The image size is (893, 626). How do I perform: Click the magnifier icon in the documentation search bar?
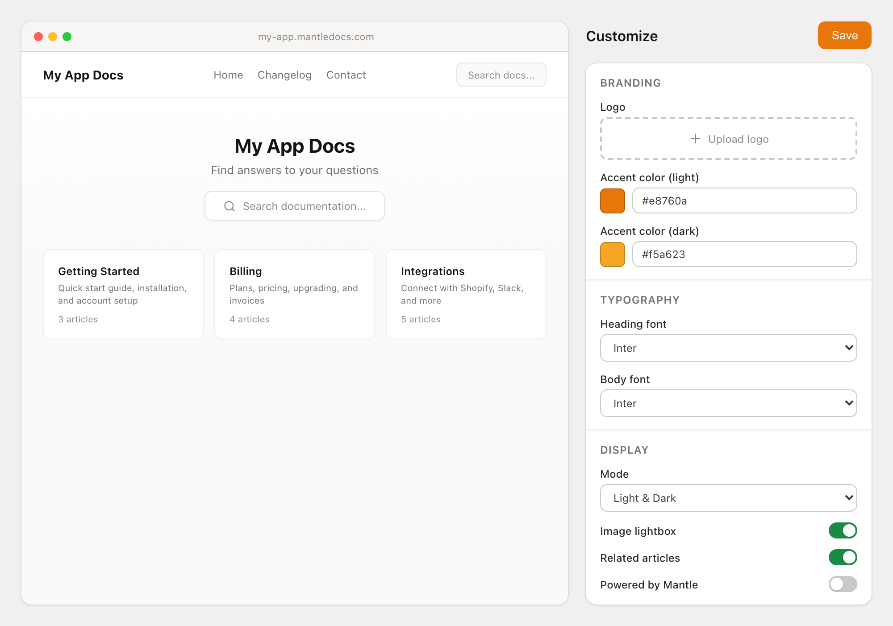pos(229,206)
